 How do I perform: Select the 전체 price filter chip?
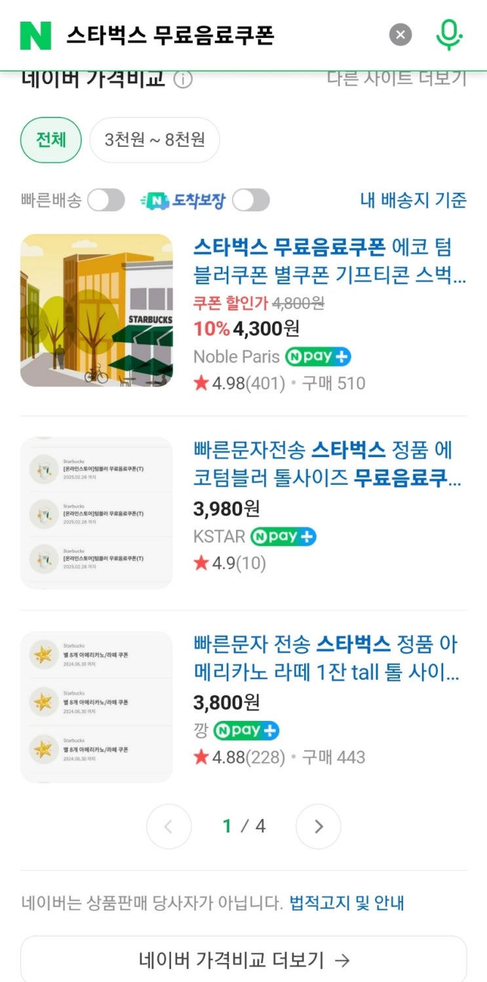click(51, 140)
